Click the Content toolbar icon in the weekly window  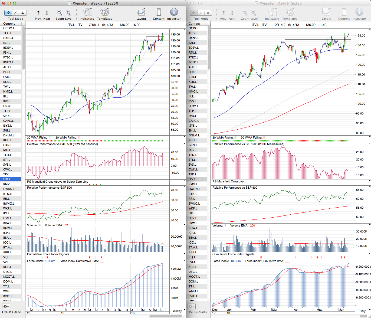click(x=159, y=12)
